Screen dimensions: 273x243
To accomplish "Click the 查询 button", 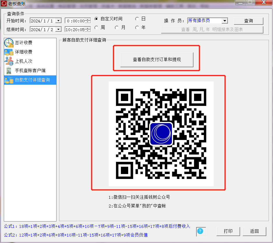I will click(x=249, y=21).
